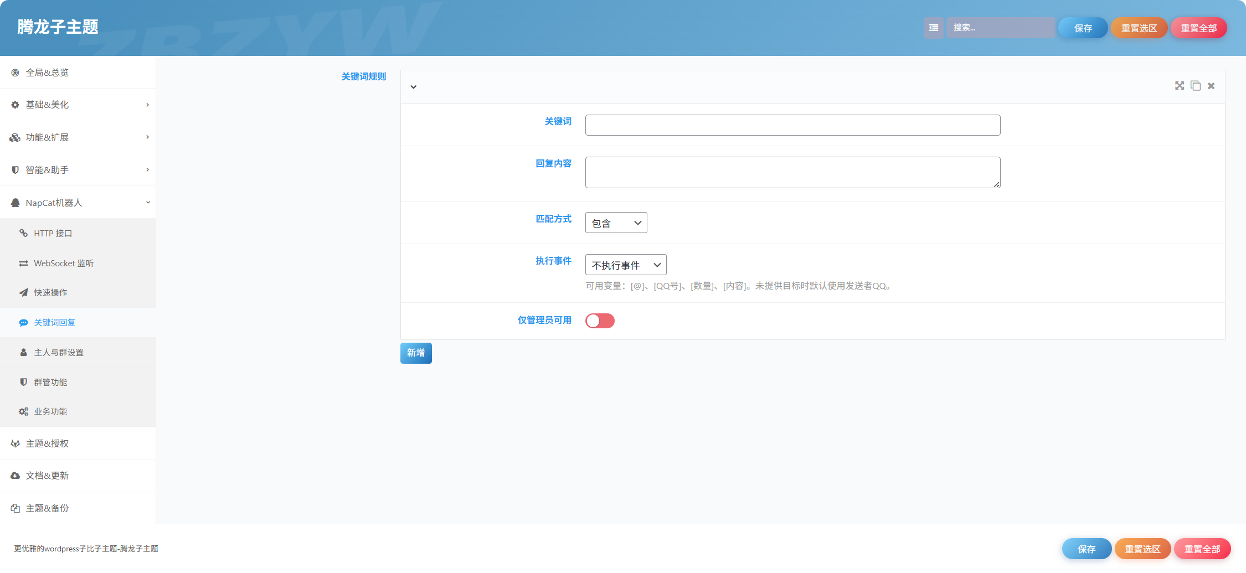Click the 新增 button to add rule
Viewport: 1246px width, 573px height.
pos(416,353)
